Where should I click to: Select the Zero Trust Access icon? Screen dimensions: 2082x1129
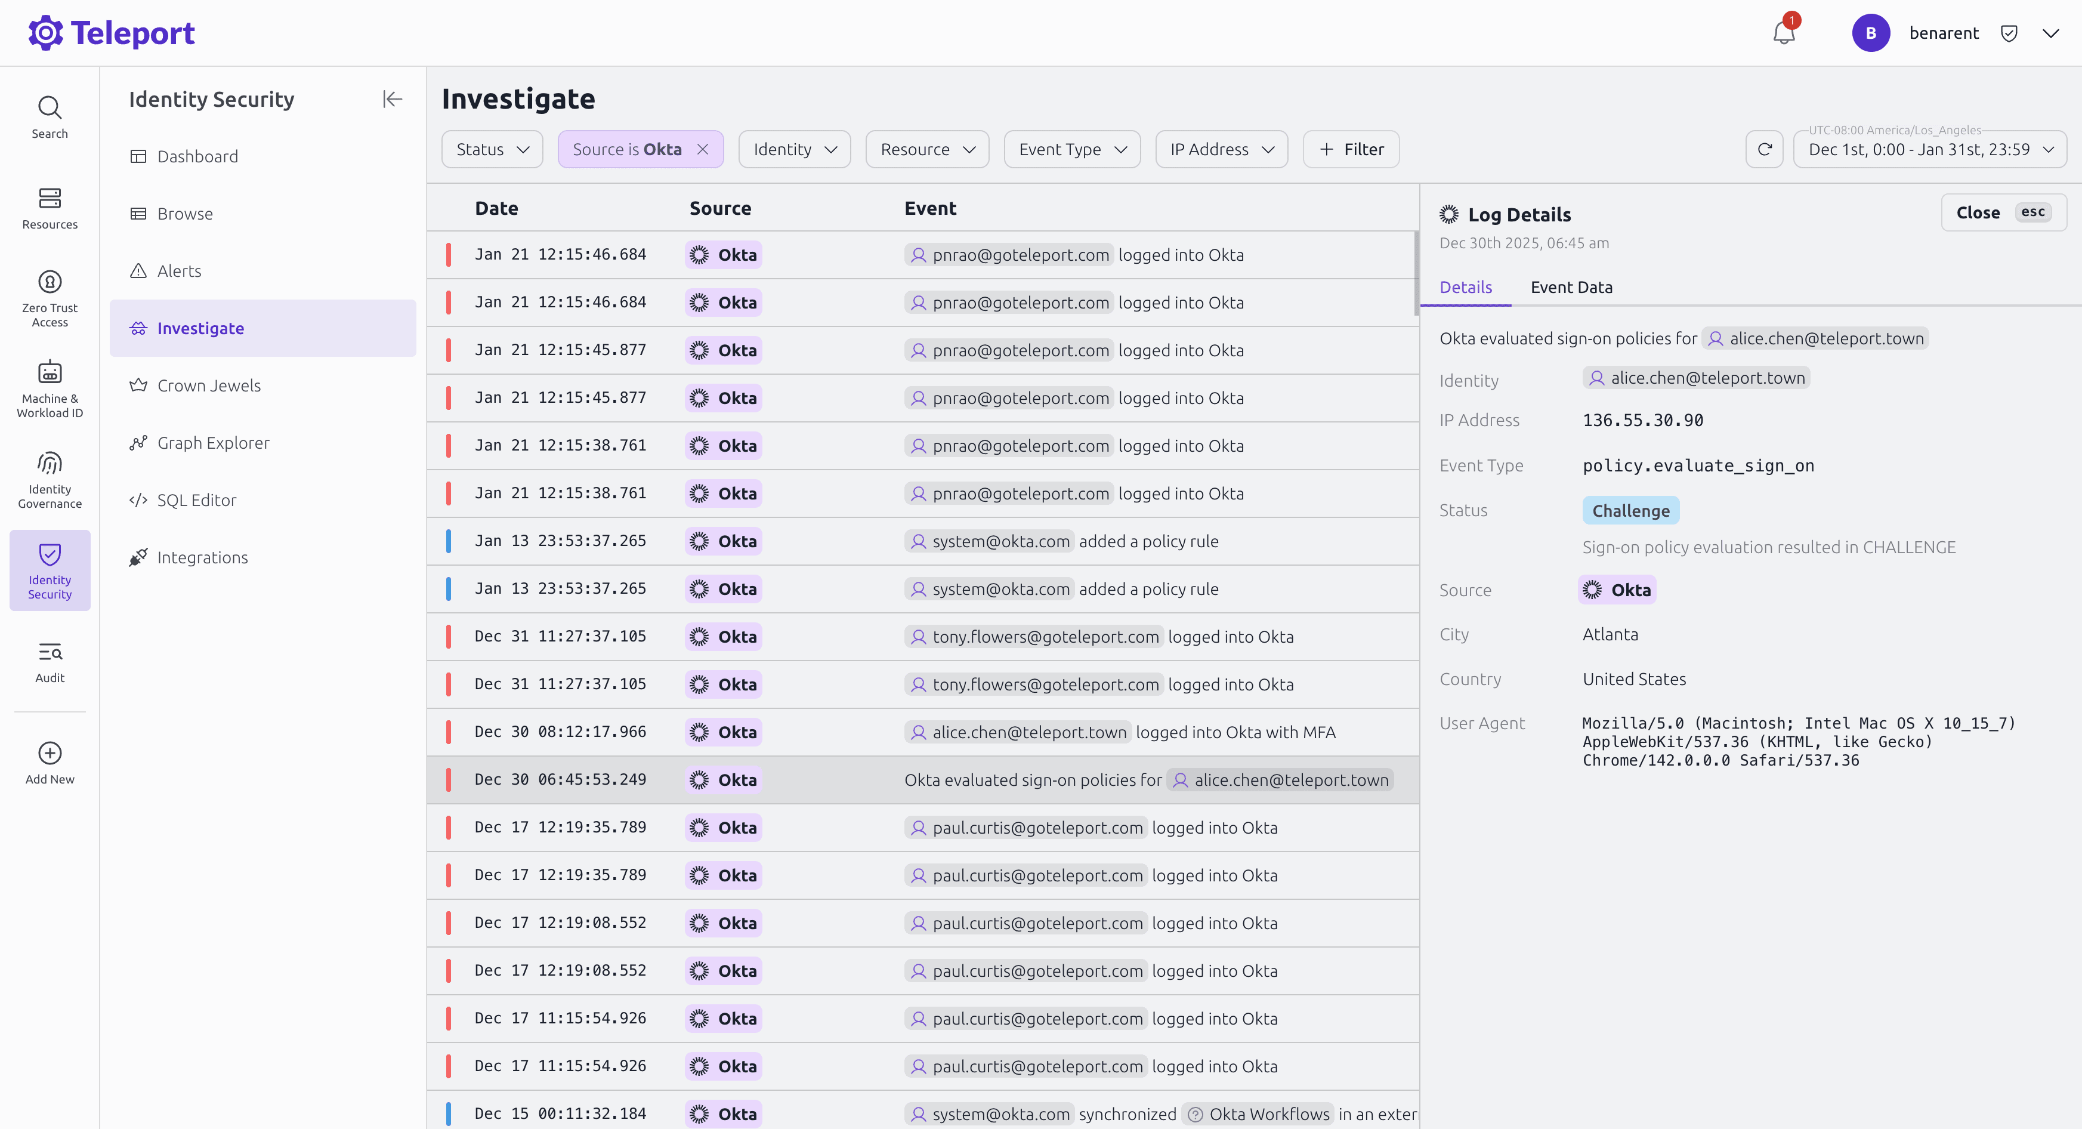point(50,283)
